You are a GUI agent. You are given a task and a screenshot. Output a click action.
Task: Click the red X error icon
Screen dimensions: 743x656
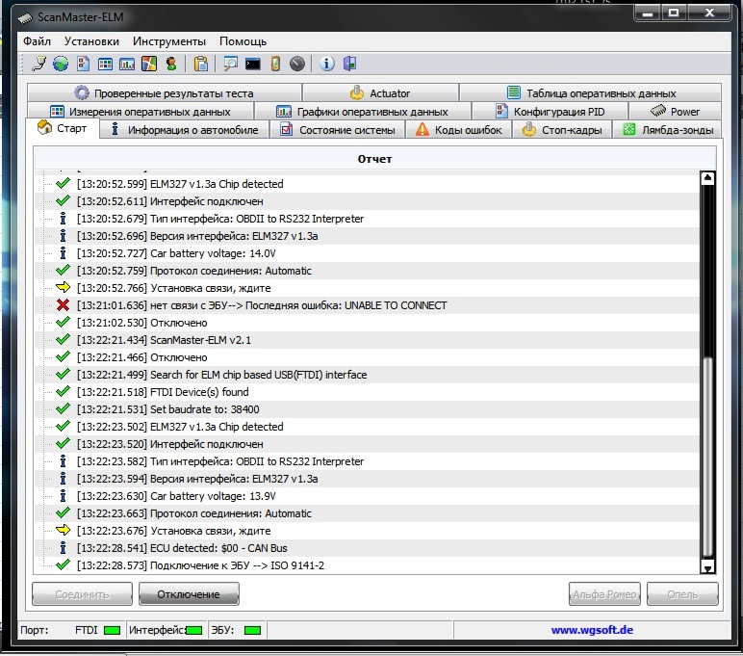(63, 305)
